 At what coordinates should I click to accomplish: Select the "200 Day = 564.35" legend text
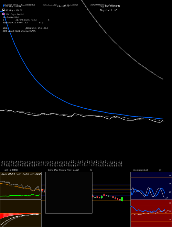pyautogui.click(x=14, y=14)
